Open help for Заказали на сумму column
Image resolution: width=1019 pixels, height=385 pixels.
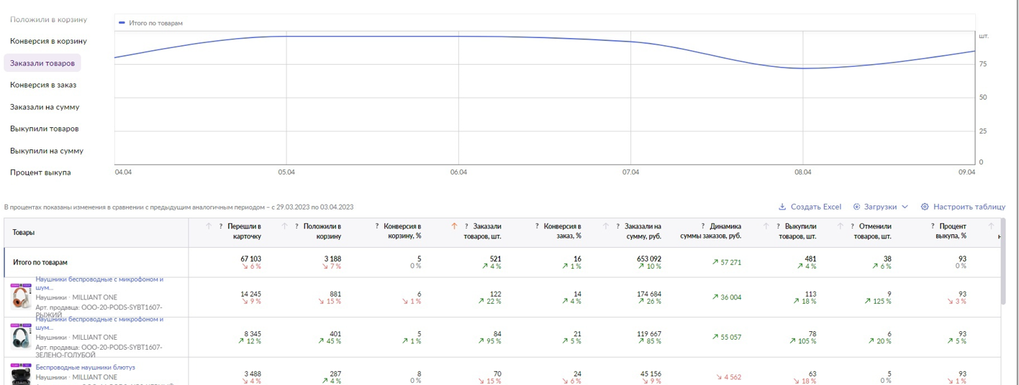click(617, 226)
